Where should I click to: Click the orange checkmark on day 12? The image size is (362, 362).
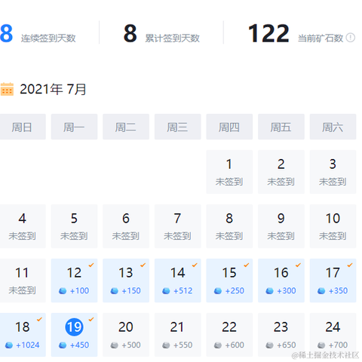click(x=91, y=265)
